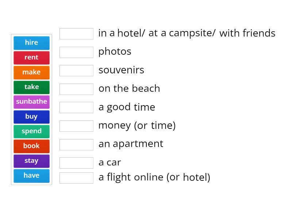Click the purple 'stay' tile
This screenshot has width=292, height=219.
[31, 161]
